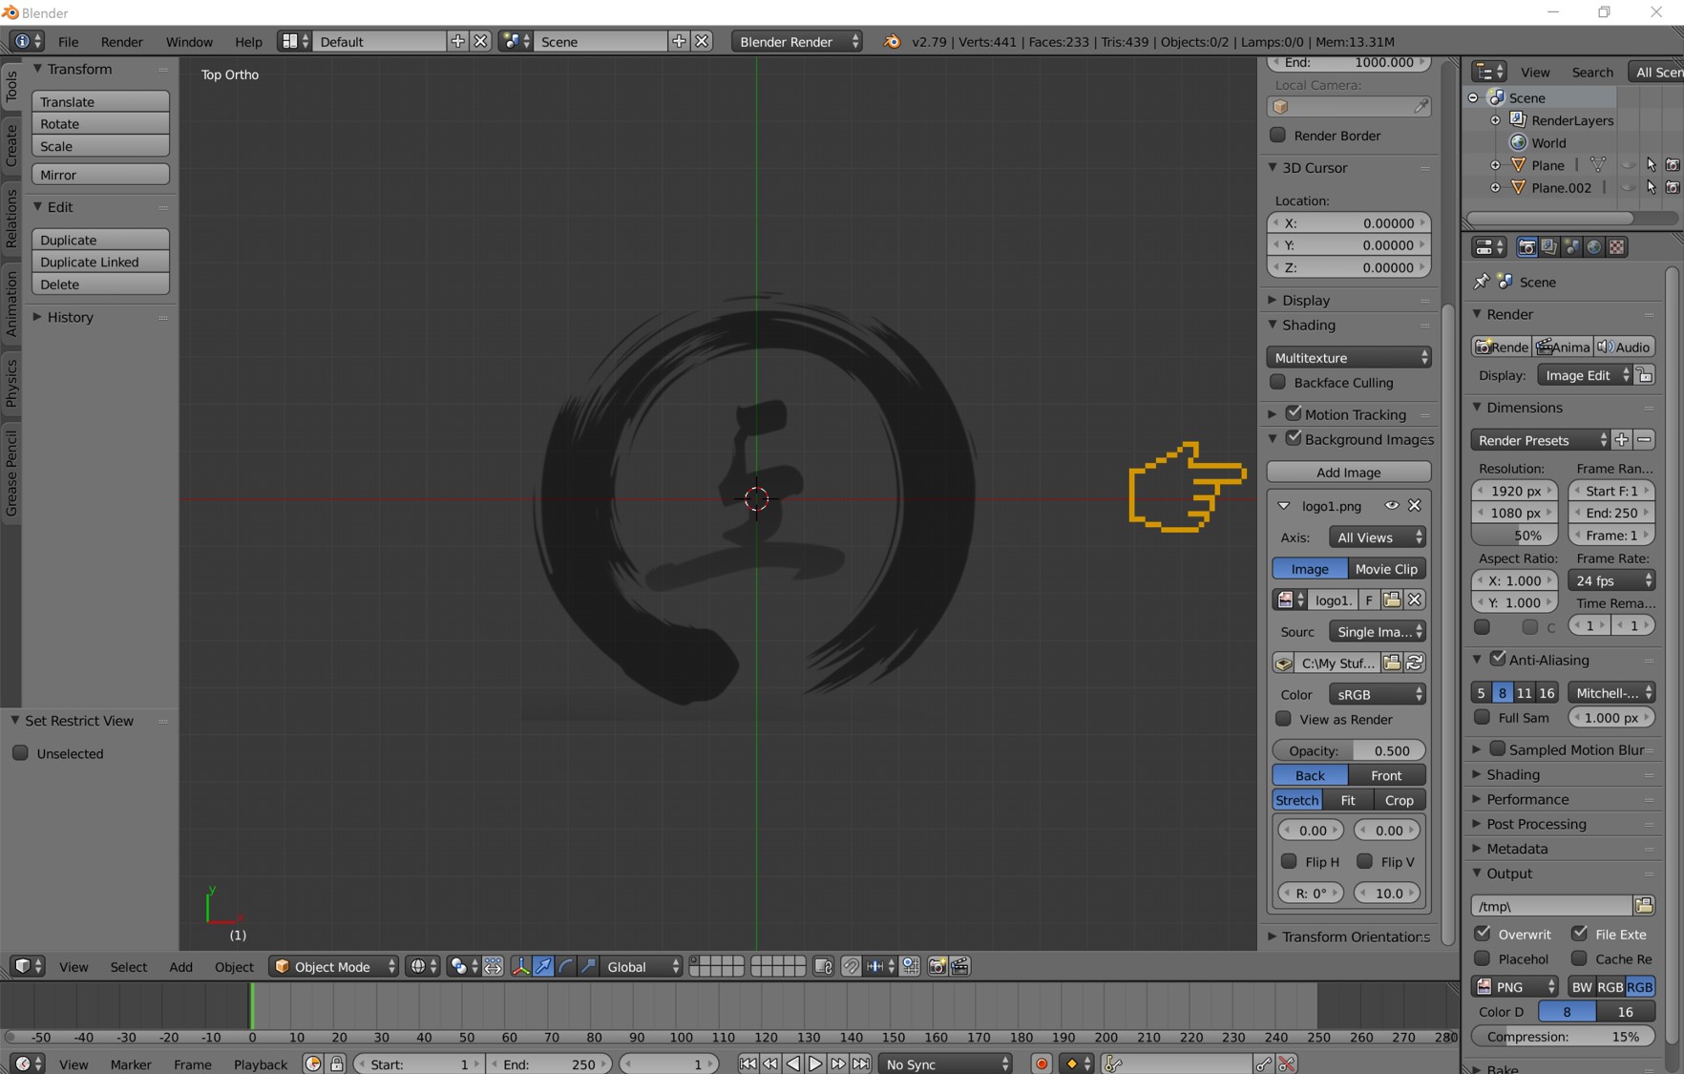Screen dimensions: 1684x1074
Task: Select the scale manipulator icon
Action: (x=589, y=966)
